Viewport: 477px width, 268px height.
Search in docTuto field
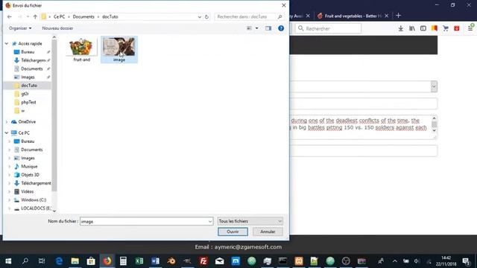pos(246,16)
